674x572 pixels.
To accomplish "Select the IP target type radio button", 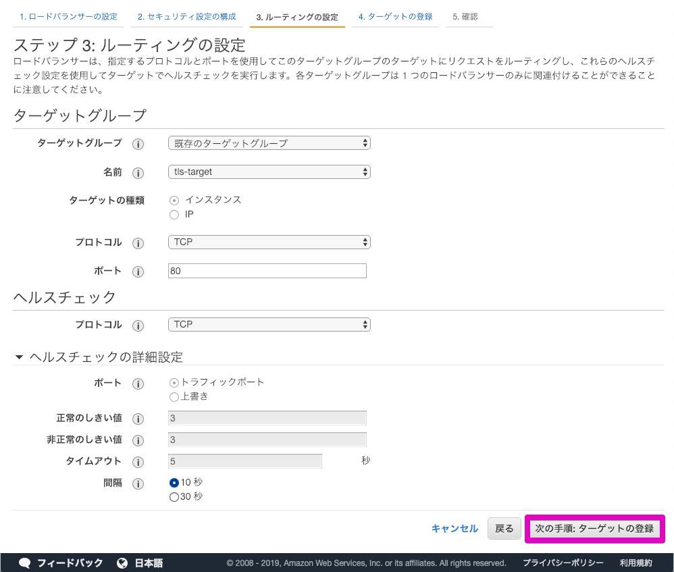I will tap(175, 214).
